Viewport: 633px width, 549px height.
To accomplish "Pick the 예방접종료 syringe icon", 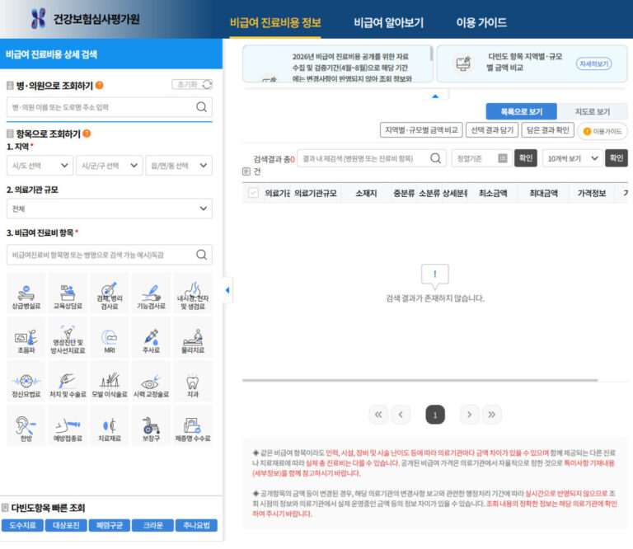I will click(68, 425).
